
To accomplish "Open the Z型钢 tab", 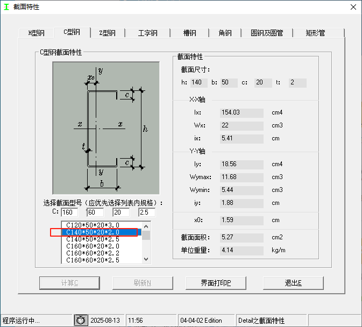I will tap(108, 33).
